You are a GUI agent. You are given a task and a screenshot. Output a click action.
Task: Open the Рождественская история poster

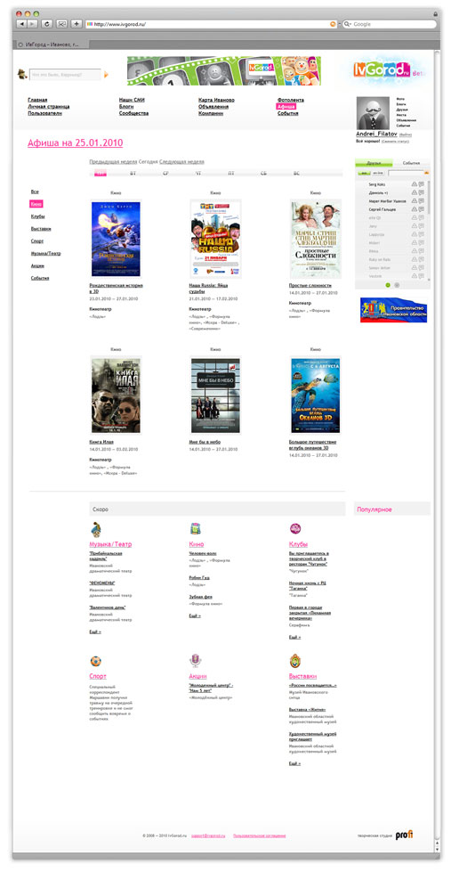click(116, 239)
